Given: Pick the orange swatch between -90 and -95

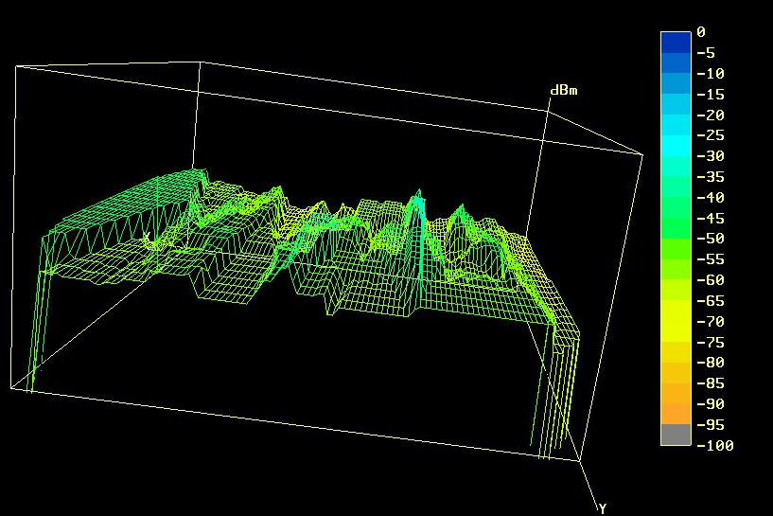Looking at the screenshot, I should click(x=676, y=414).
